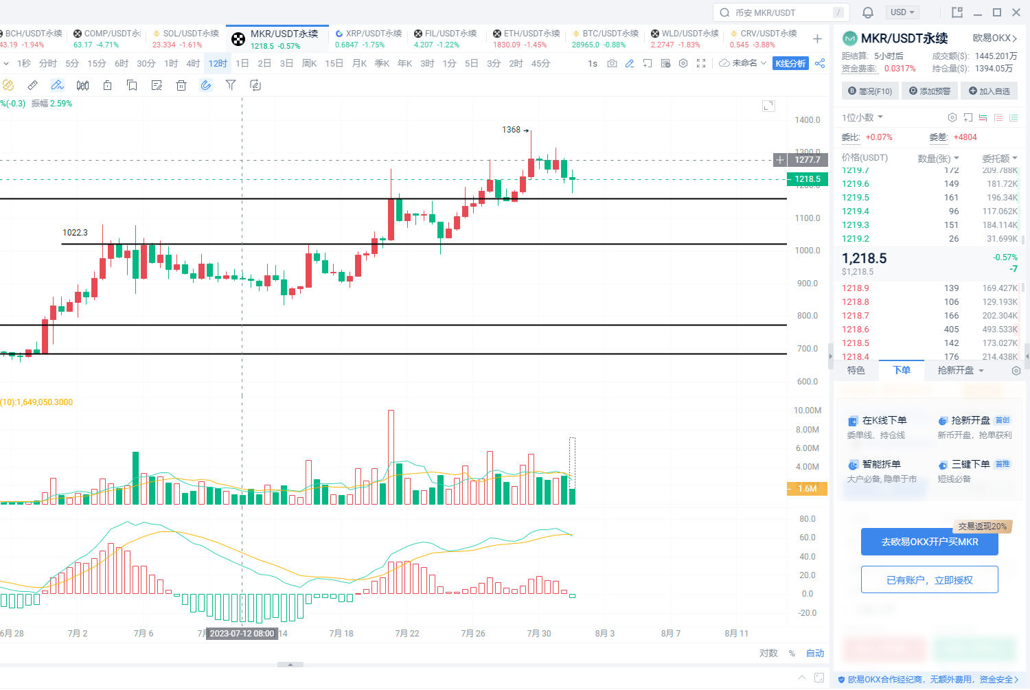Switch price axis to log scale (对数)
Screen dimensions: 1030x690
click(768, 653)
